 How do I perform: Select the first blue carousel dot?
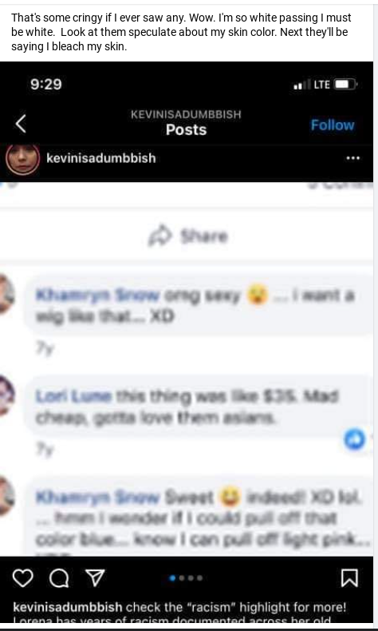172,578
